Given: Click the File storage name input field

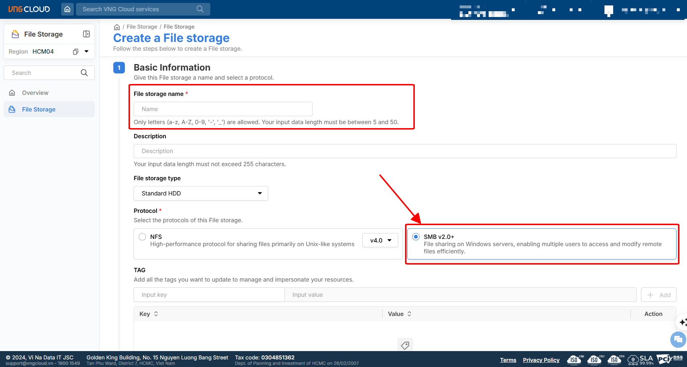Looking at the screenshot, I should [x=223, y=109].
